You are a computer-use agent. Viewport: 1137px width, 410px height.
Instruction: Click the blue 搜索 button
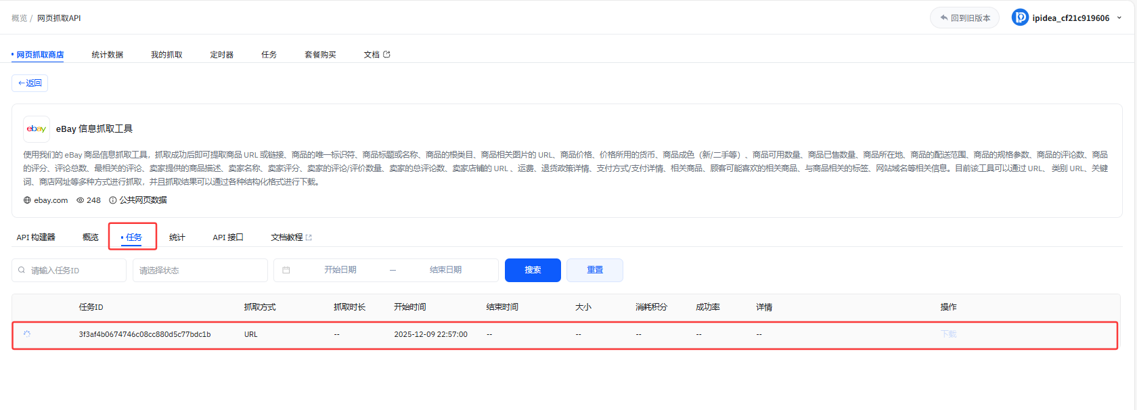coord(533,270)
